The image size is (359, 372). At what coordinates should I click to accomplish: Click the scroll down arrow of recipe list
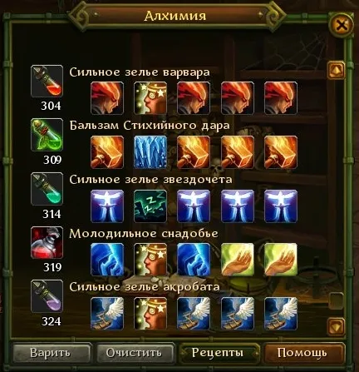point(337,326)
